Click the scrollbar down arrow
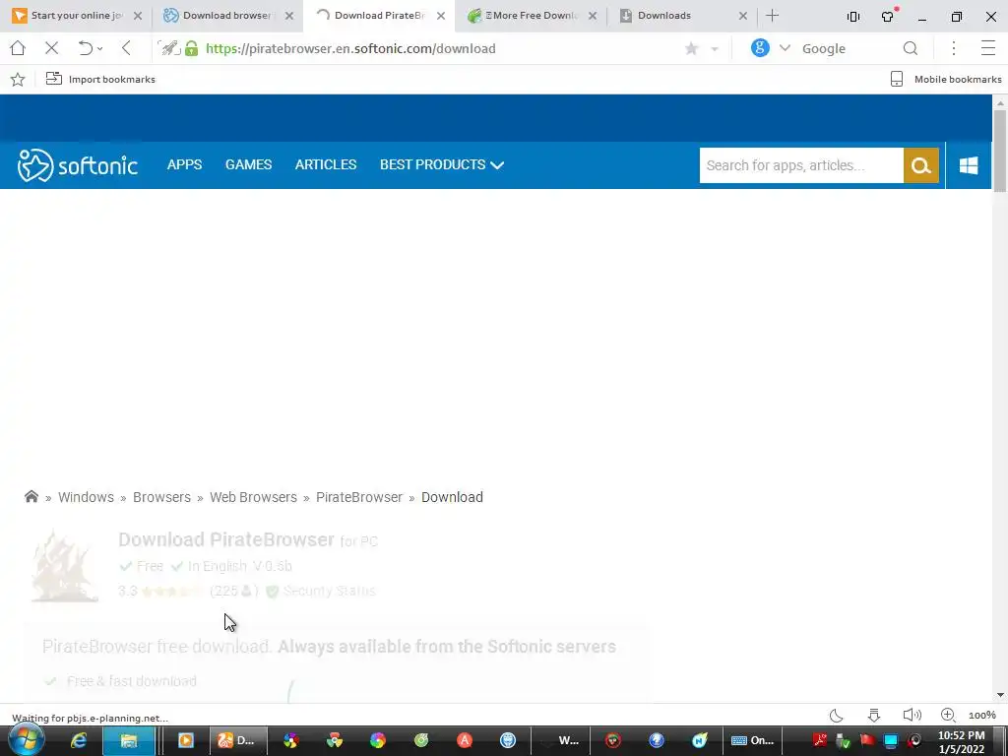 (x=1000, y=695)
